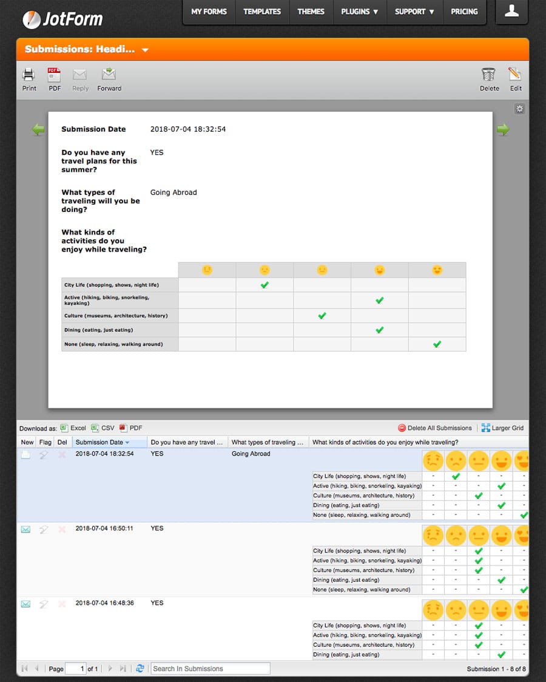This screenshot has width=546, height=682.
Task: Open Themes in top navigation
Action: click(311, 12)
